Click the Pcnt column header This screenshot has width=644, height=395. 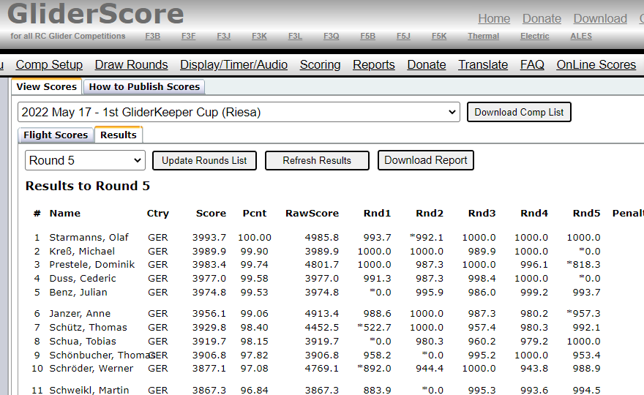pos(255,214)
